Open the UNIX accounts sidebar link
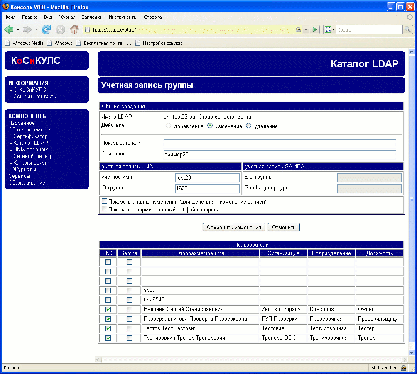The width and height of the screenshot is (417, 374). tap(31, 149)
